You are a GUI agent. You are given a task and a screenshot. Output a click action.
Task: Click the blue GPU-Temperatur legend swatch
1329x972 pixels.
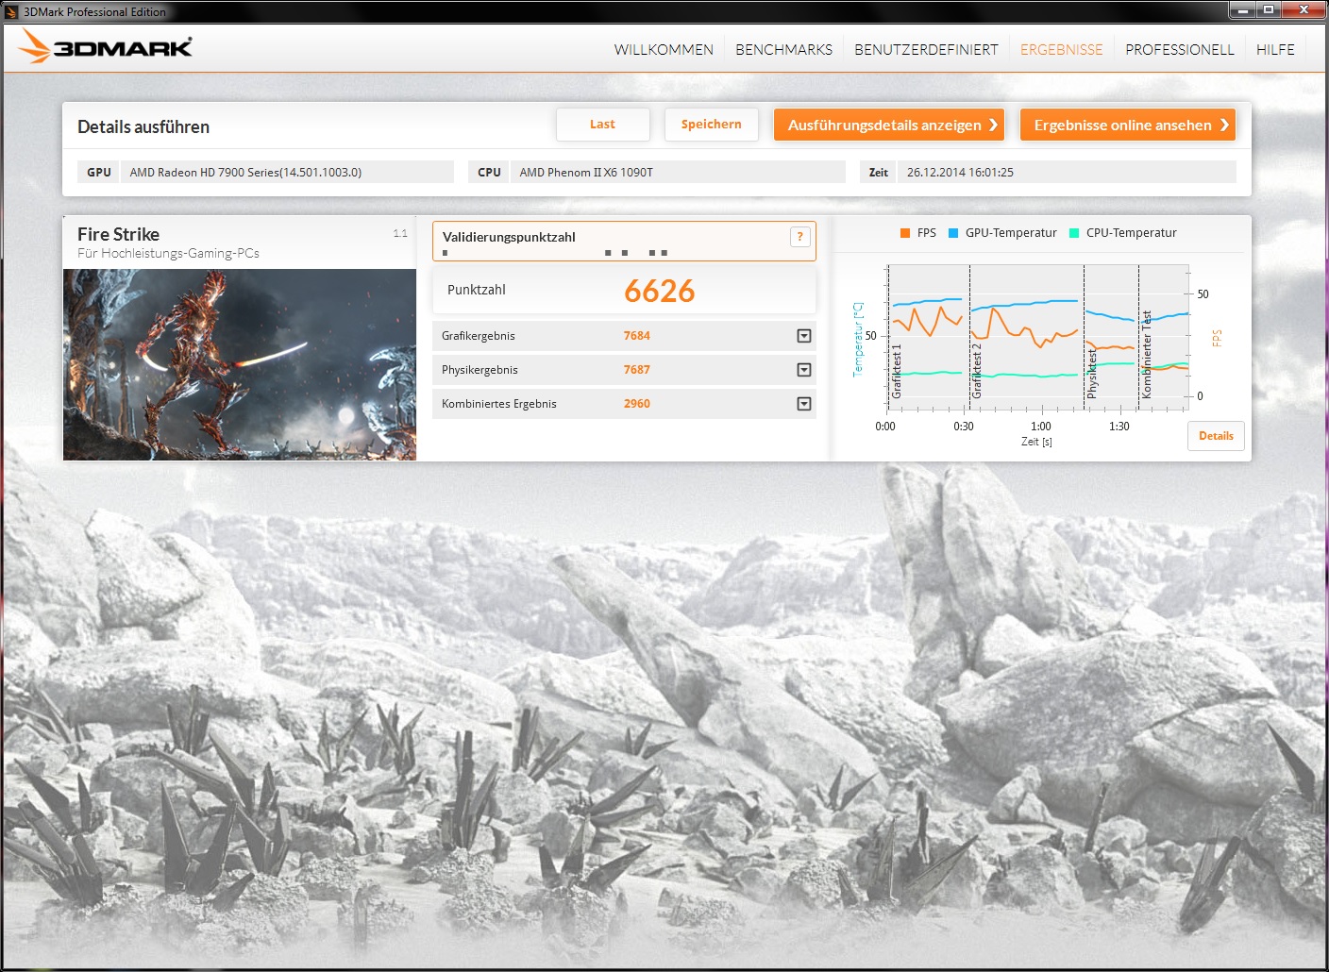pos(953,233)
